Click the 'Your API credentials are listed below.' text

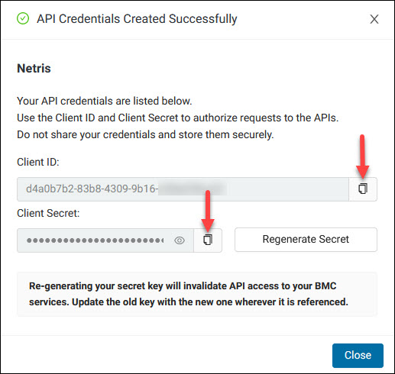tap(105, 101)
